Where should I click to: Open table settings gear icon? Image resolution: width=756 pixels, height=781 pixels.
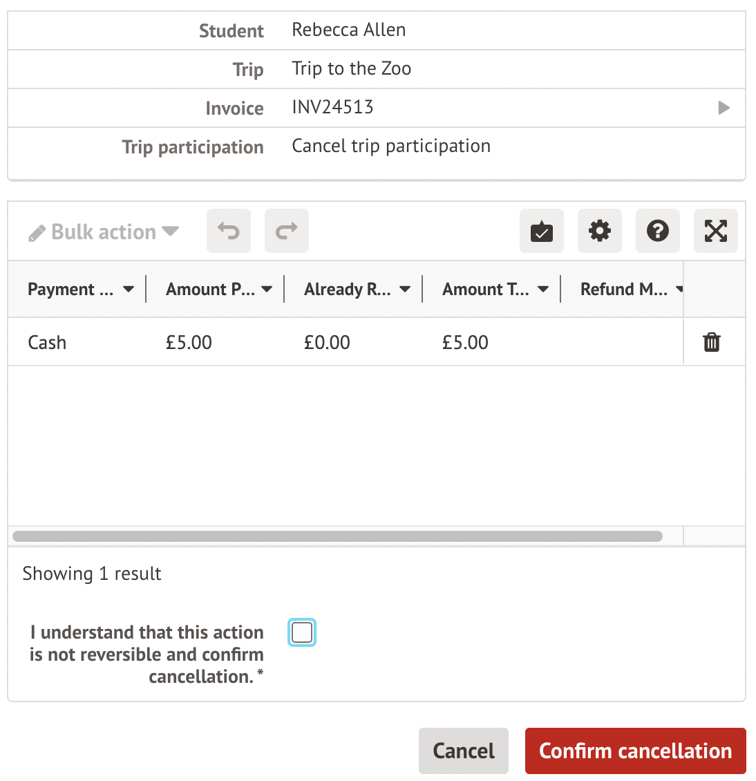[x=600, y=231]
